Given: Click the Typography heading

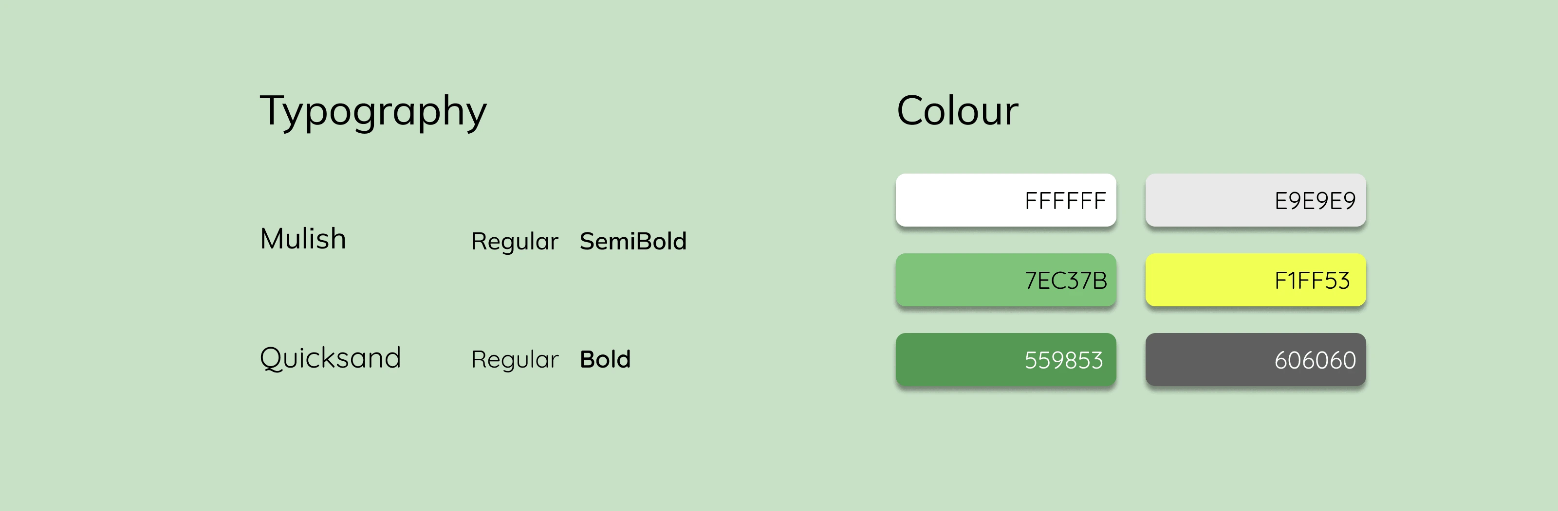Looking at the screenshot, I should coord(373,112).
